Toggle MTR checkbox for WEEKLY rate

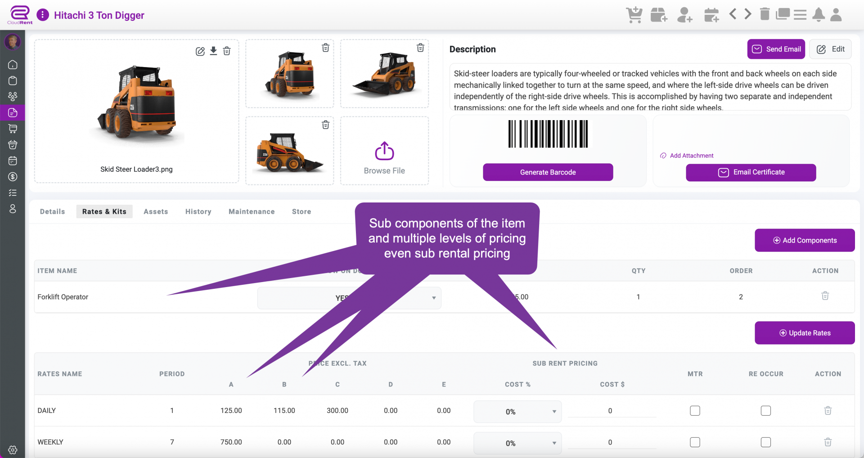tap(695, 442)
